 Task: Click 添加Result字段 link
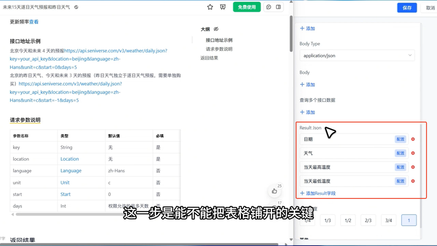click(x=318, y=193)
